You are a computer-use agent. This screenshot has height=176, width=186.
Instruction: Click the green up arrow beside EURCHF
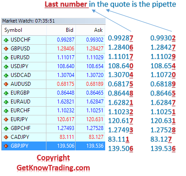(x=6, y=111)
